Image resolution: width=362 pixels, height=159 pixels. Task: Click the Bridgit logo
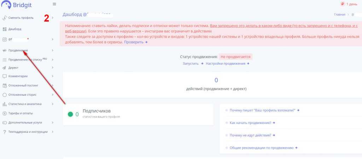18,5
